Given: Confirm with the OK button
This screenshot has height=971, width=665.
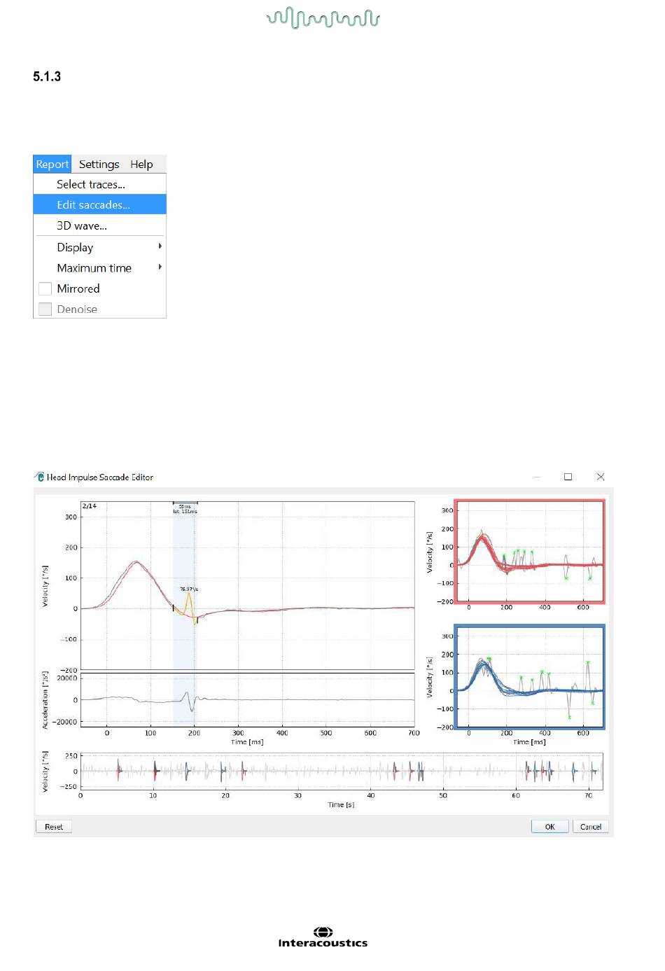Looking at the screenshot, I should pyautogui.click(x=549, y=827).
